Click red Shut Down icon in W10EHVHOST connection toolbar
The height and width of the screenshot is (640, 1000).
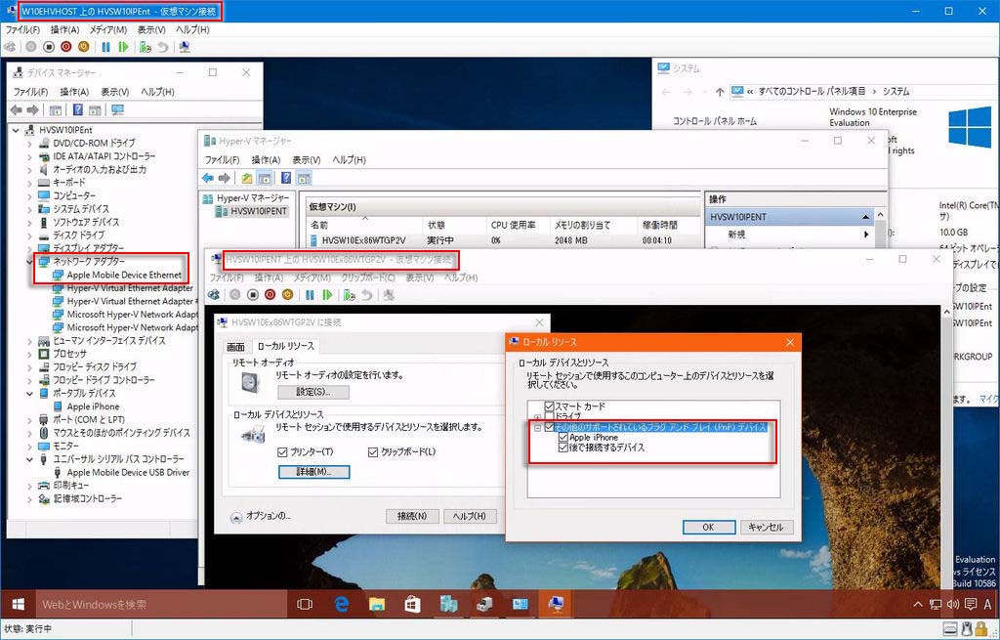coord(66,47)
